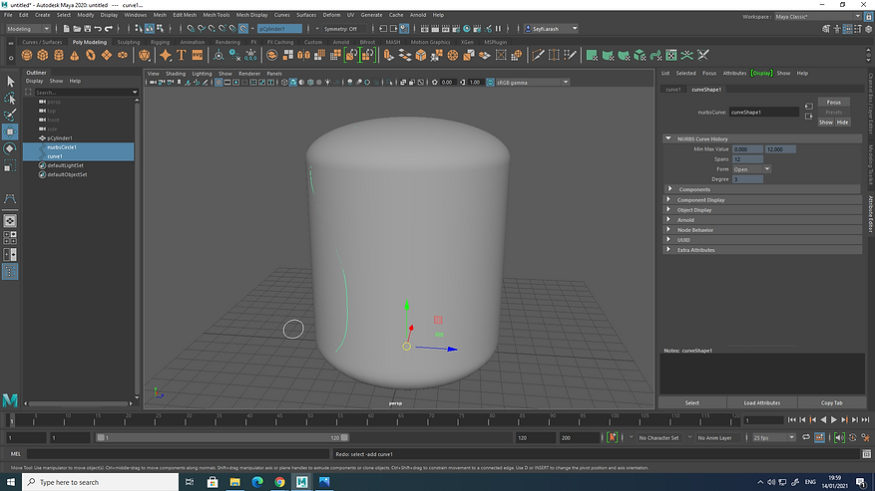Save the scene with the disk icon
The image size is (875, 491).
[x=87, y=29]
